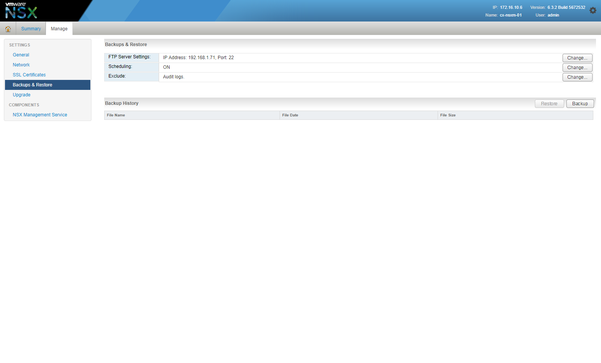Open the gear settings menu
The image size is (601, 363).
click(x=593, y=10)
